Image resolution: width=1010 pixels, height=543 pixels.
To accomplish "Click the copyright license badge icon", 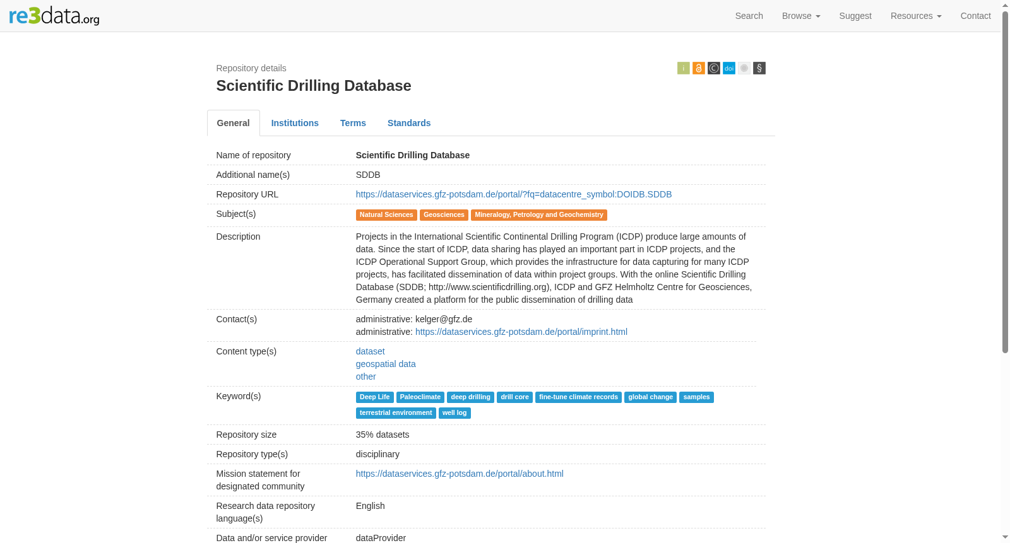I will (713, 68).
